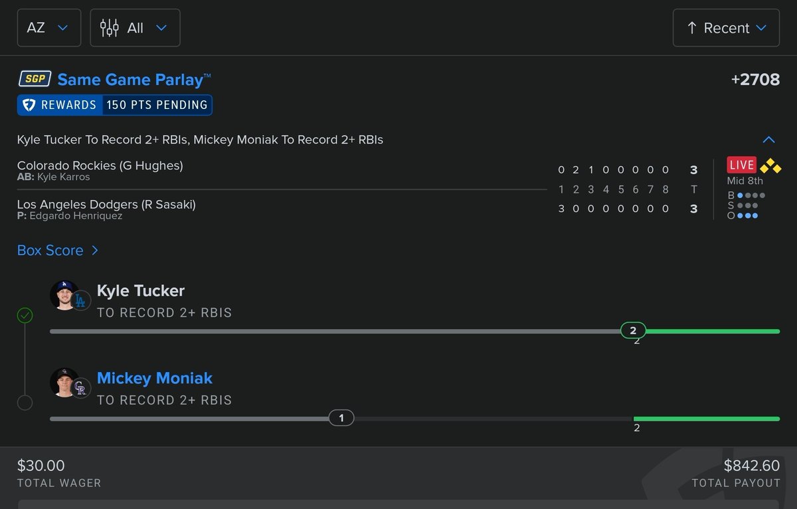
Task: Click the +2708 parlay odds
Action: pyautogui.click(x=755, y=80)
